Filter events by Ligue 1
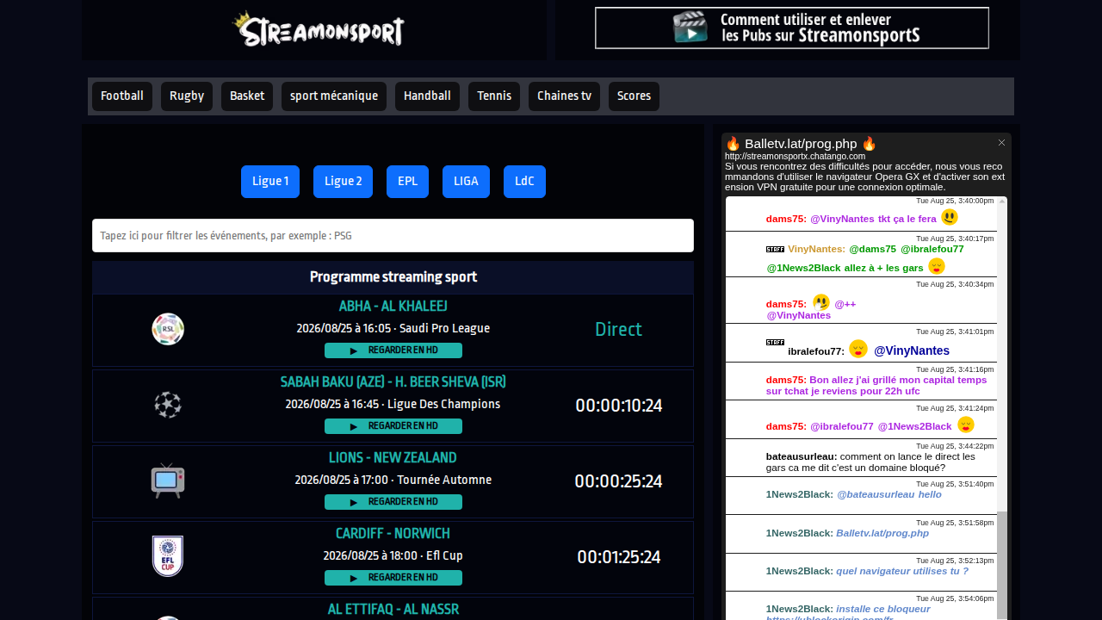 (x=270, y=182)
